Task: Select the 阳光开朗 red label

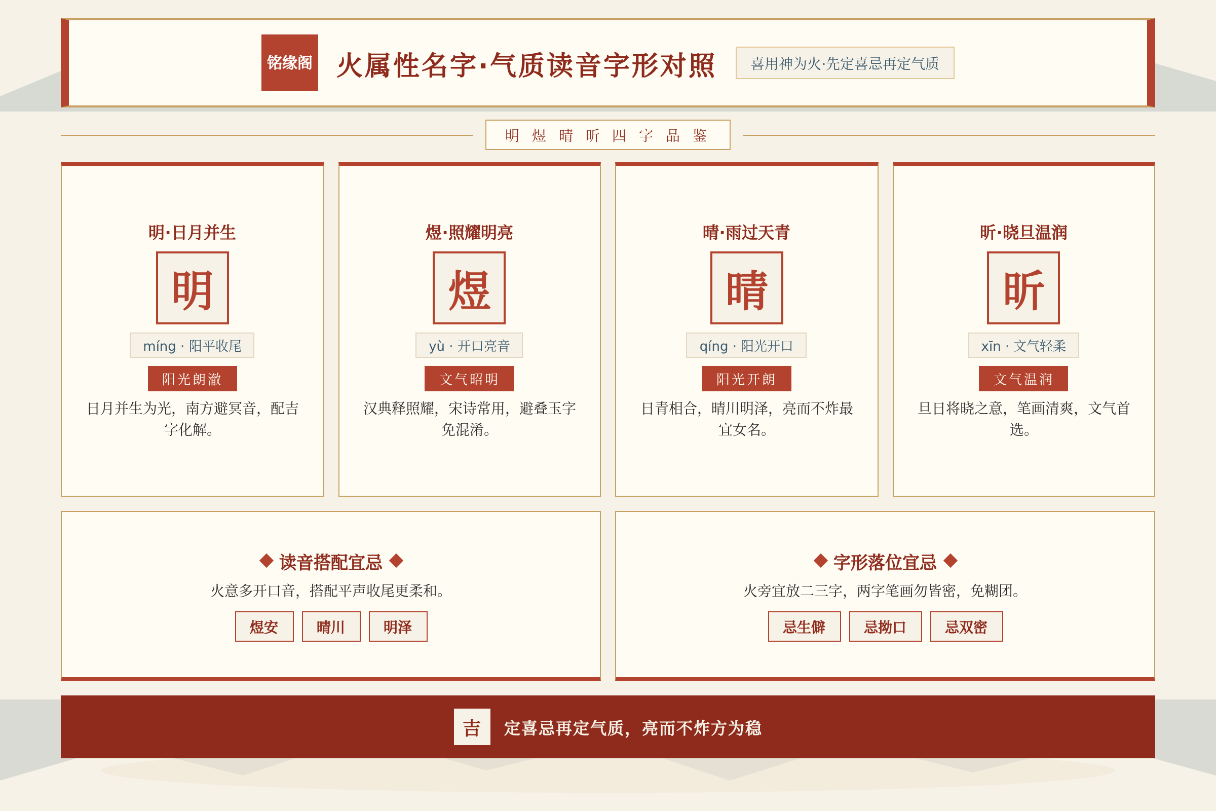Action: point(746,379)
